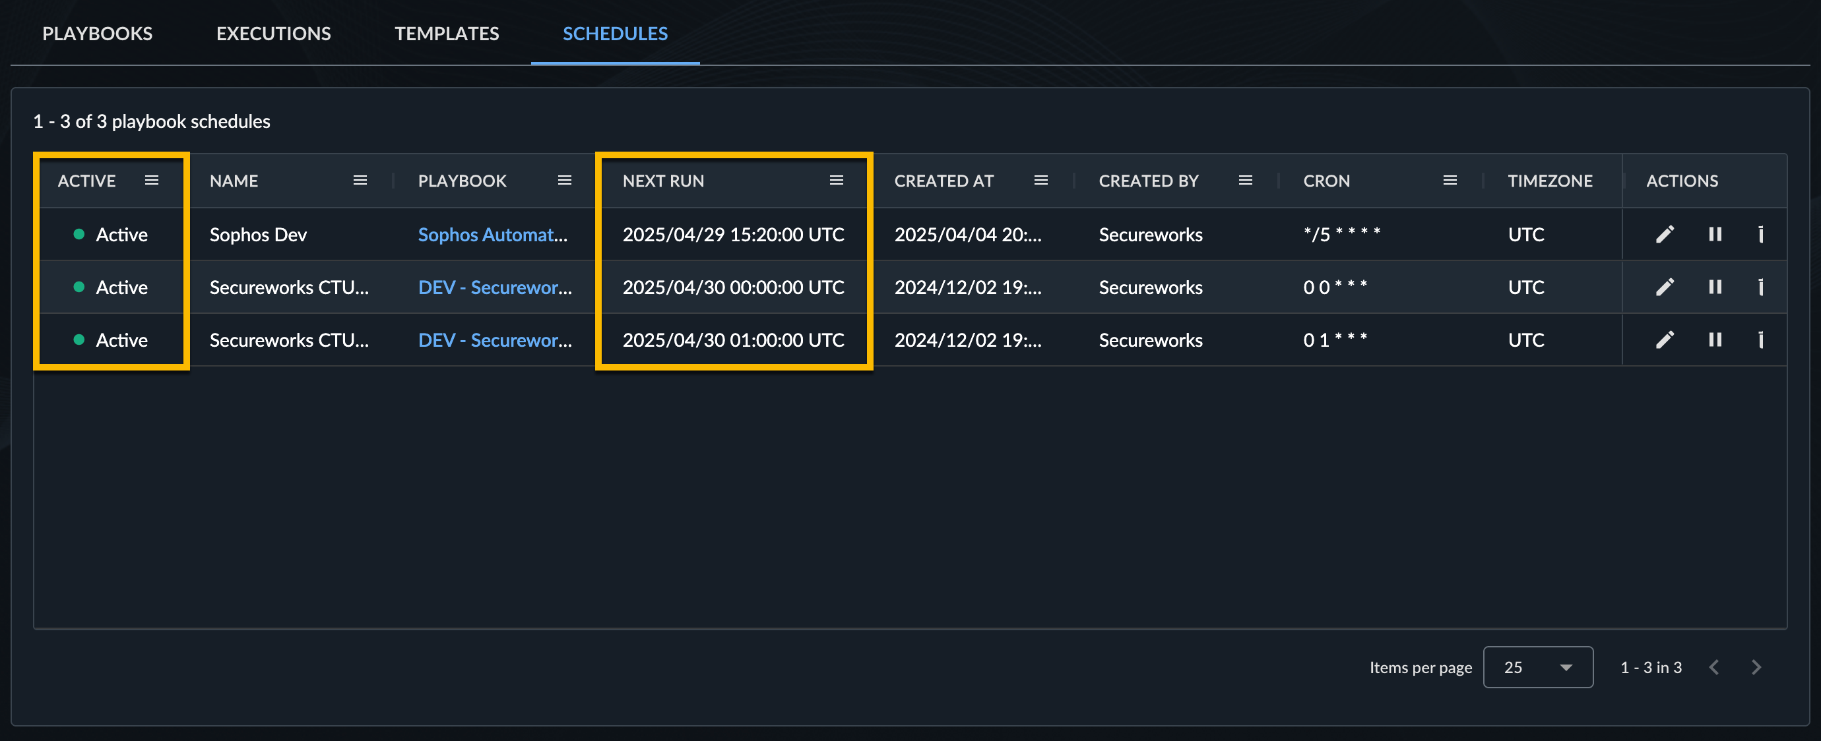1821x741 pixels.
Task: Click '1 - 3 of 3 playbook schedules' text
Action: click(151, 121)
